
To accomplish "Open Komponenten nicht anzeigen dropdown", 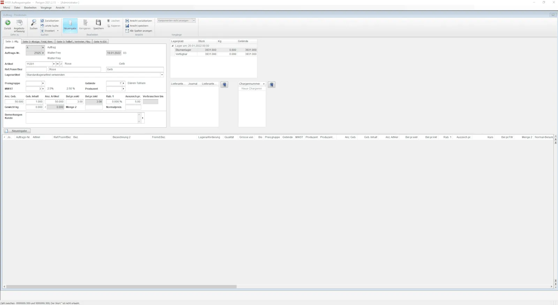I will [x=194, y=21].
